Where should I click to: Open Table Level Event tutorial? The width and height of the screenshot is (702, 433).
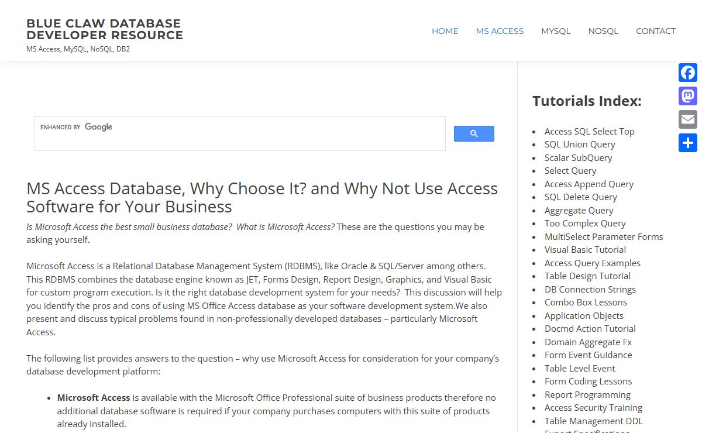pos(580,368)
